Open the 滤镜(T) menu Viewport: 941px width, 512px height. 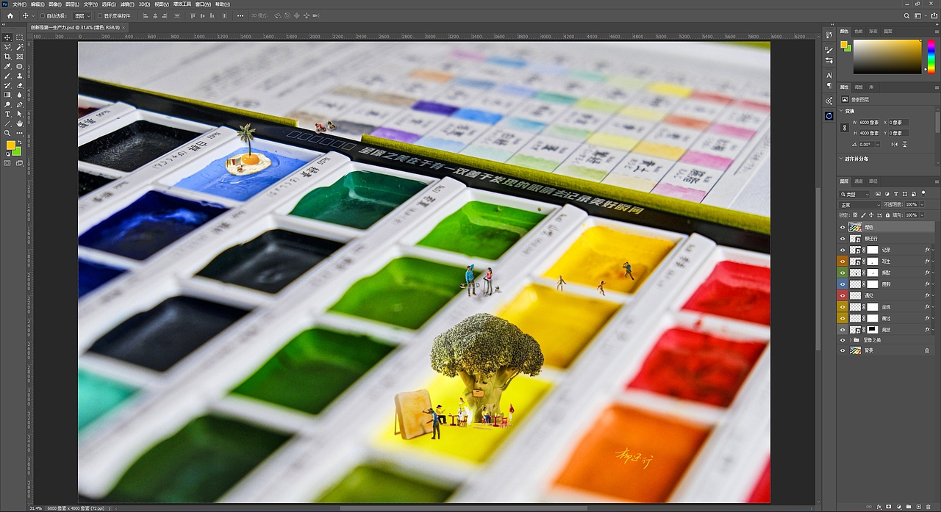point(126,4)
